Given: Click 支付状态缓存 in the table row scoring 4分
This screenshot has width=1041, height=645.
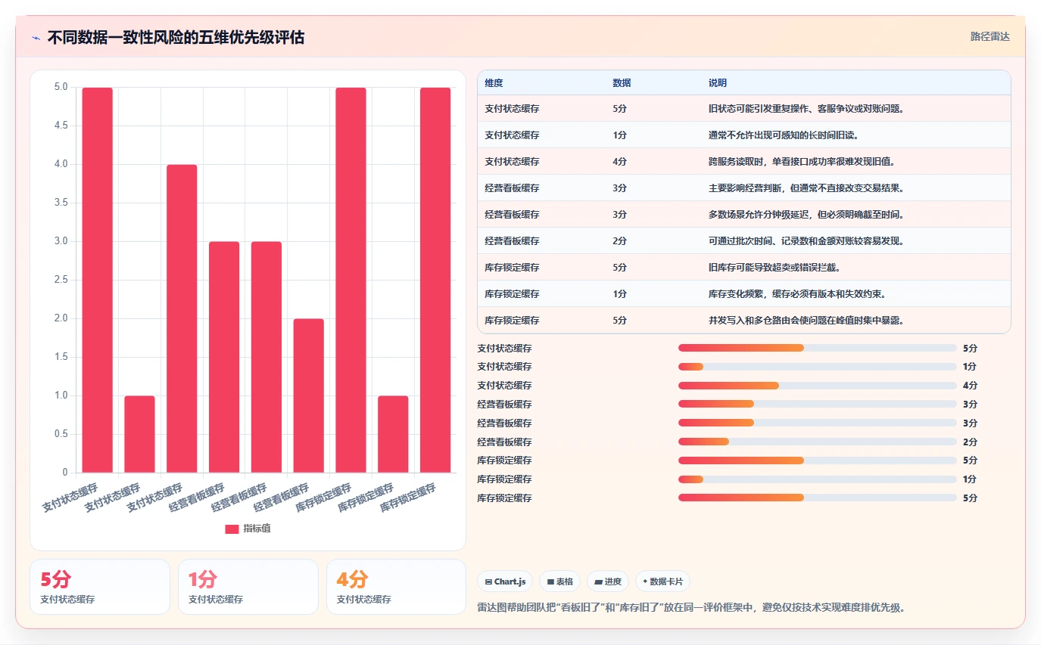Looking at the screenshot, I should click(513, 162).
